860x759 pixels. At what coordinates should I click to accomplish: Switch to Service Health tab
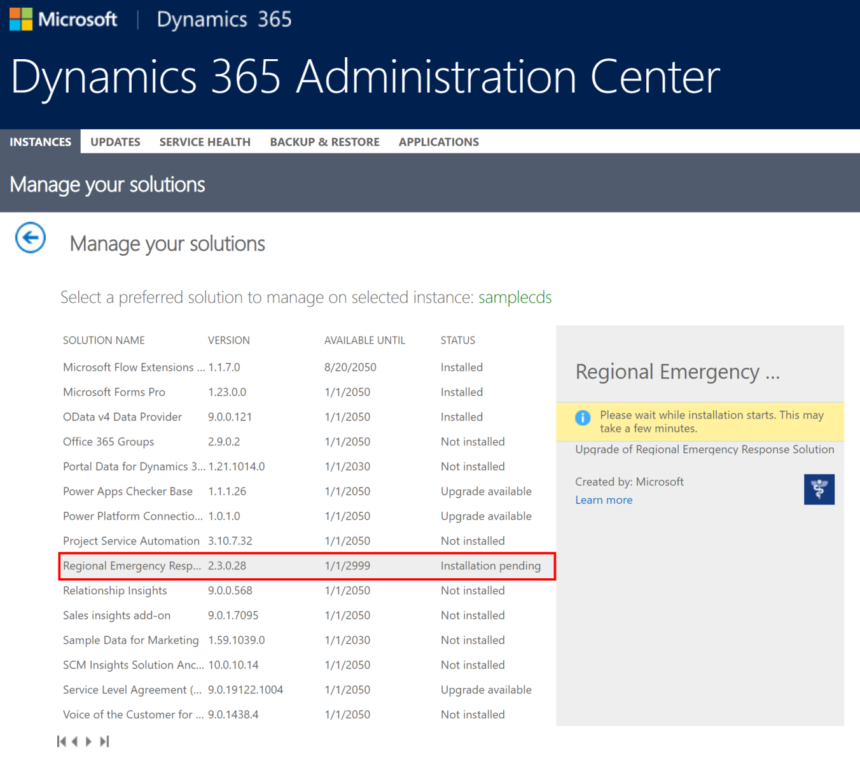coord(205,142)
